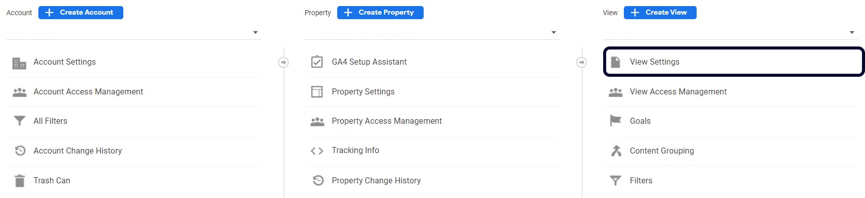This screenshot has width=865, height=198.
Task: Collapse Account column using arrow circle
Action: [x=284, y=62]
